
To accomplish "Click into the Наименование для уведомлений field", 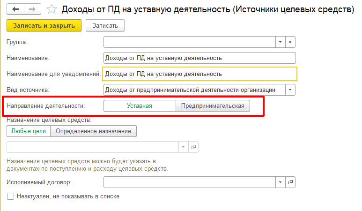I will (199, 74).
